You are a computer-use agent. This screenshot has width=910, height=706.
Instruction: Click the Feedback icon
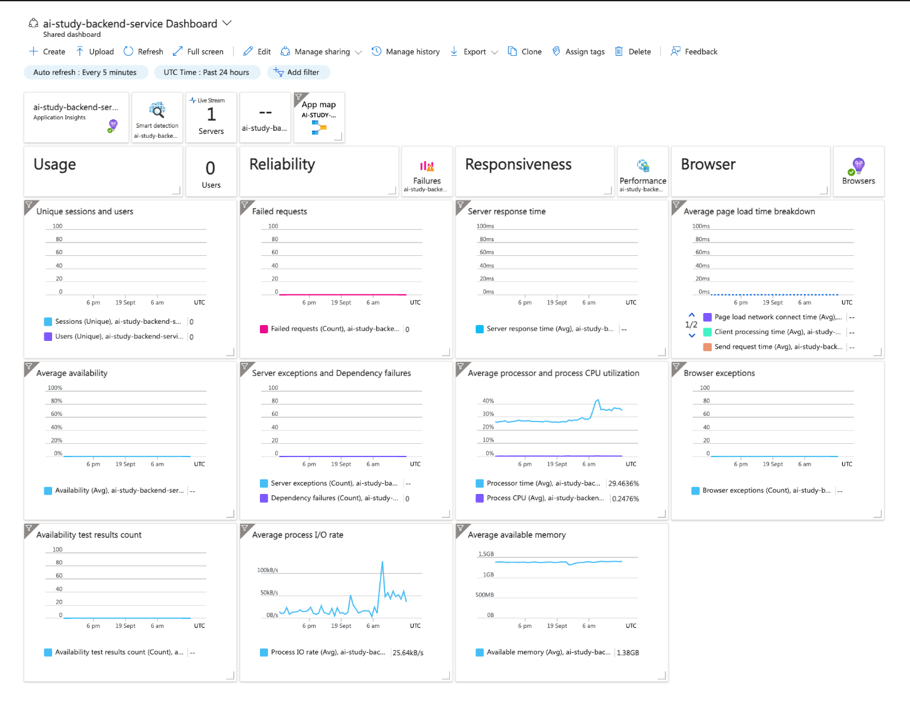[x=676, y=51]
